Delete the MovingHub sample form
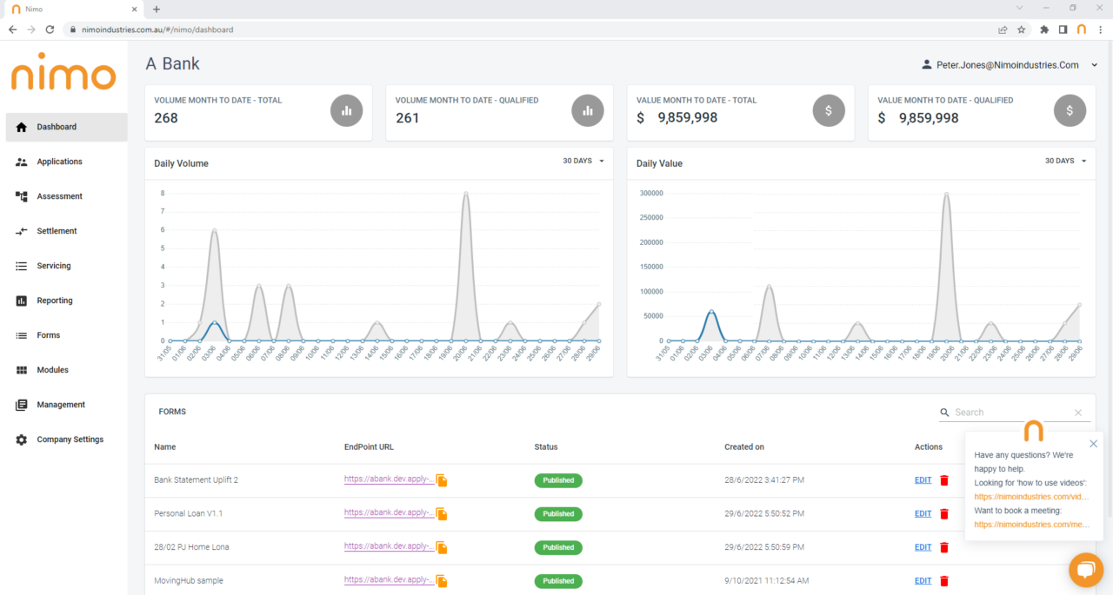1113x595 pixels. [944, 580]
